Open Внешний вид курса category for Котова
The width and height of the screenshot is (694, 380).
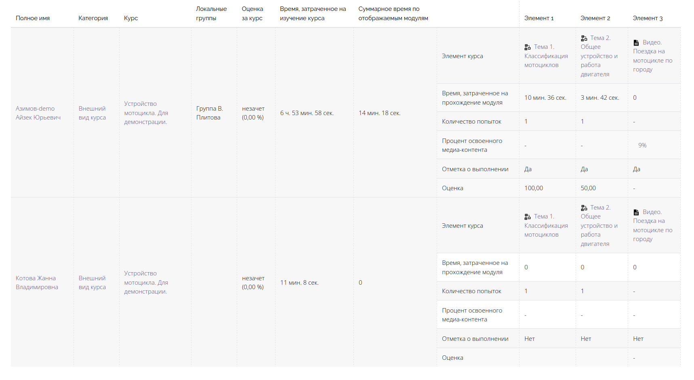pos(92,283)
